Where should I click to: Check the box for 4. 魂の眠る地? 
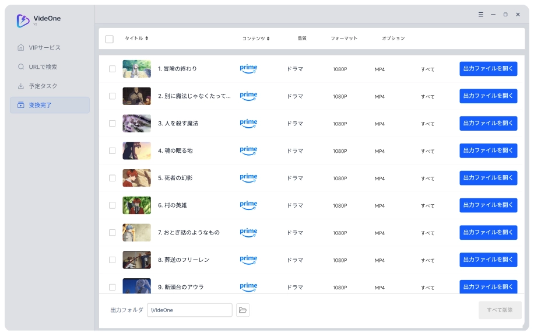(x=112, y=150)
